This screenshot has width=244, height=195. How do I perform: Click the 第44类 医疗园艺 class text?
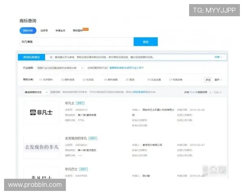(x=87, y=150)
